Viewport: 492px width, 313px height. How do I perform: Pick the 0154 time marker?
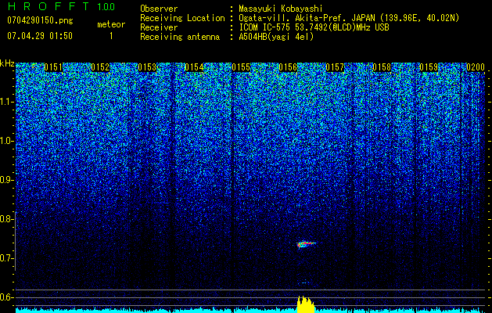click(x=194, y=67)
